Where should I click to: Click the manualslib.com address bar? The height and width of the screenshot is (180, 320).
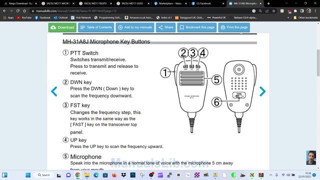(141, 11)
